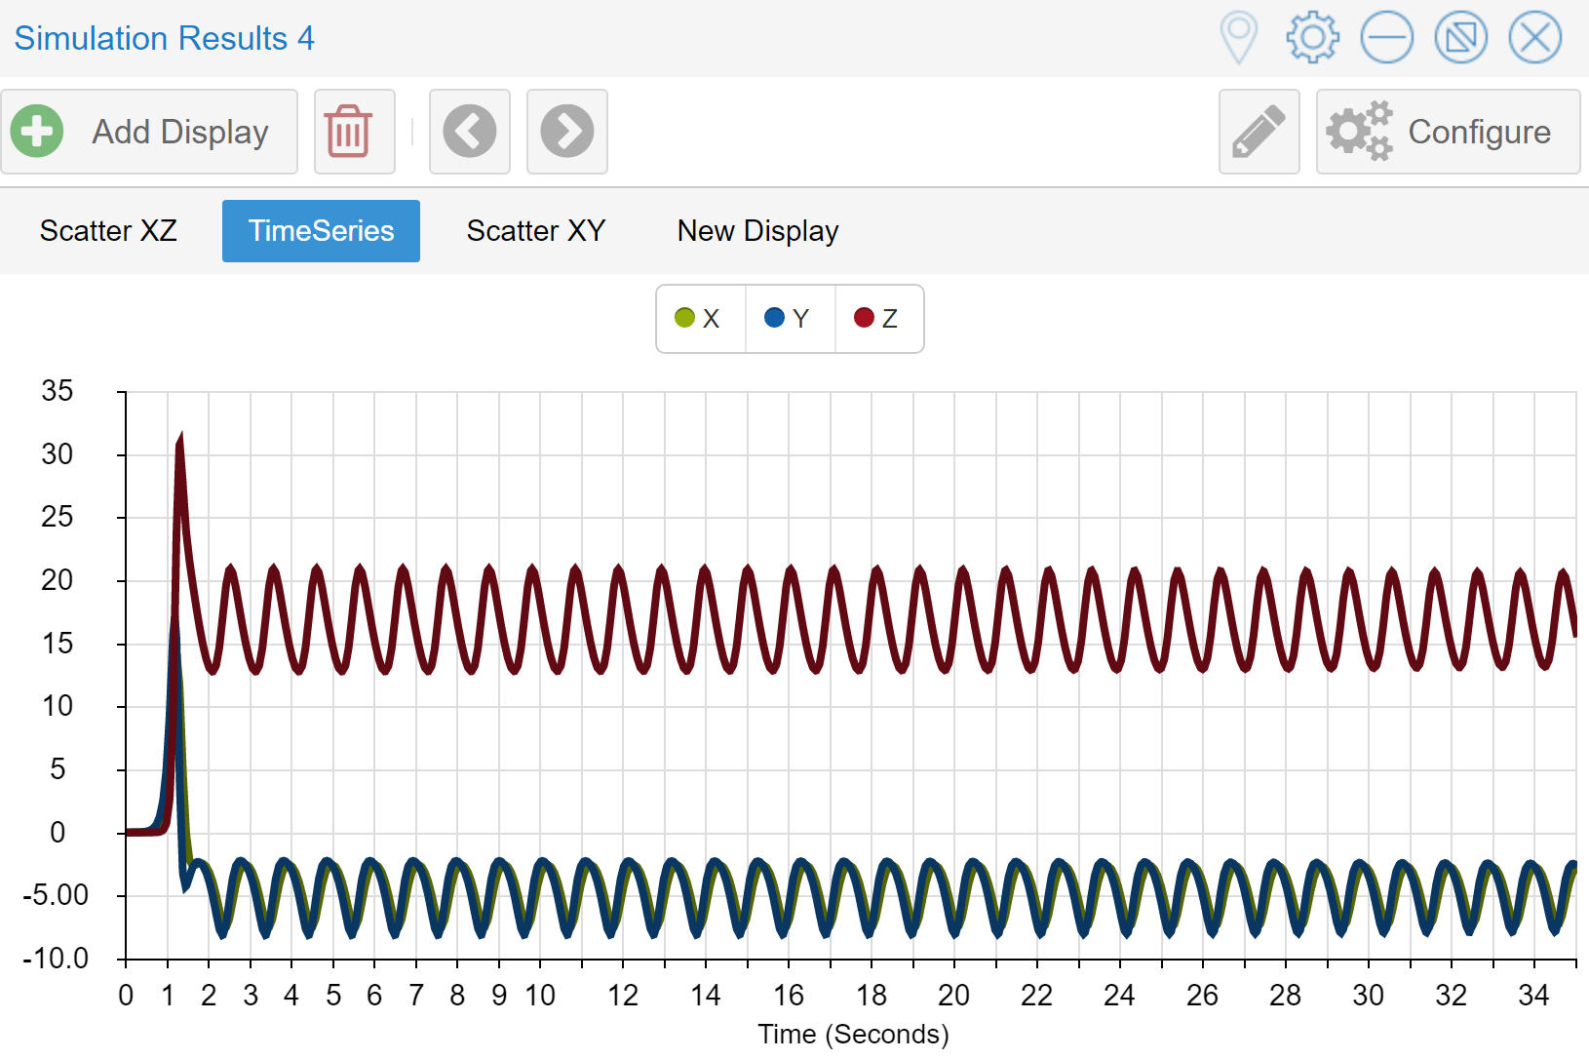This screenshot has height=1059, width=1589.
Task: Switch to Scatter XZ tab
Action: (108, 231)
